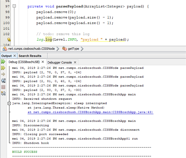Open the CISSBoschApp.java:43 stack trace link

90,112
